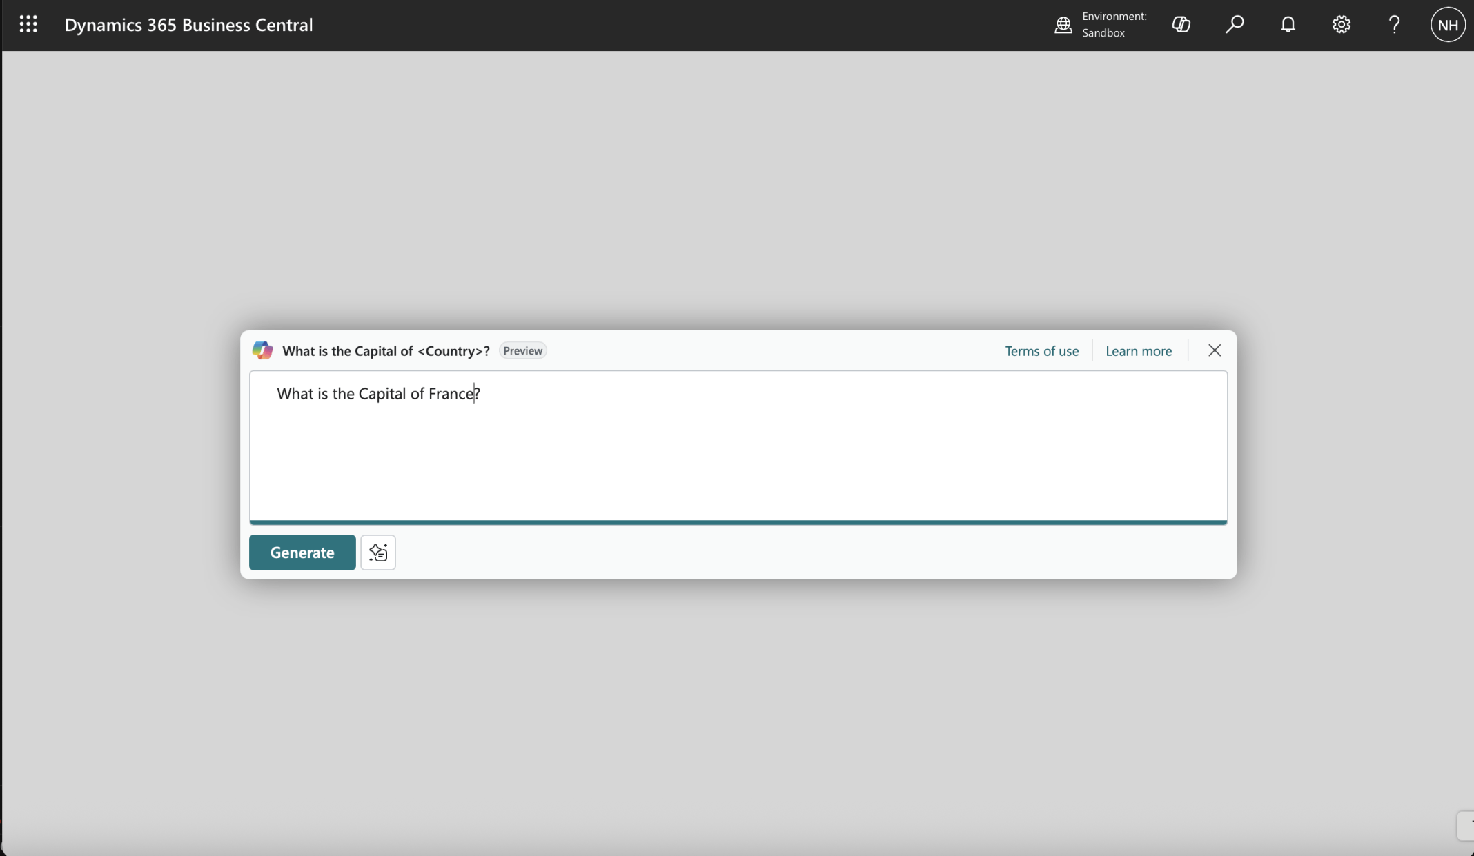Screen dimensions: 1474x856
Task: Open the prompt guide sparkle icon
Action: (x=378, y=553)
